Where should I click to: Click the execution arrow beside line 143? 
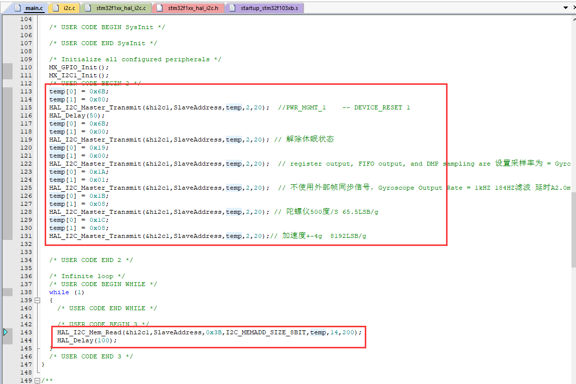coord(6,332)
